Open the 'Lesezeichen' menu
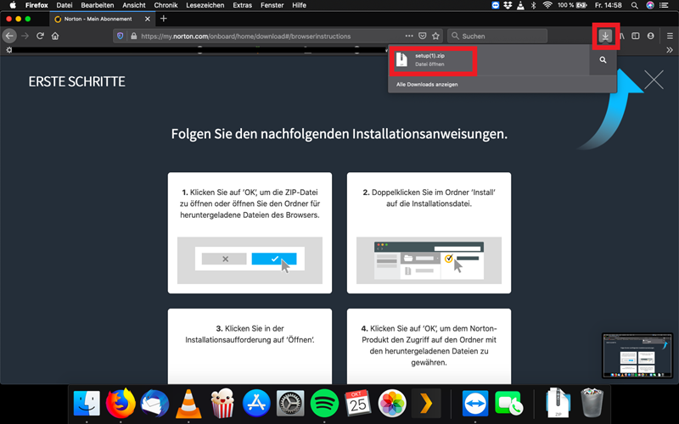 pyautogui.click(x=205, y=5)
